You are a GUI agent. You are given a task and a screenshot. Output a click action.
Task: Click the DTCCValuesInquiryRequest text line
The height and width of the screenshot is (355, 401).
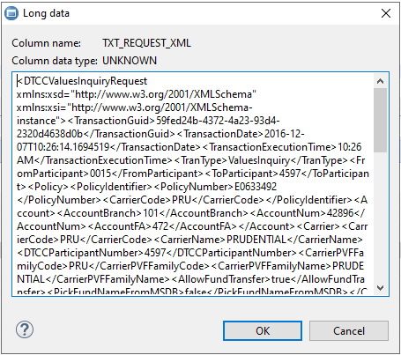click(82, 81)
